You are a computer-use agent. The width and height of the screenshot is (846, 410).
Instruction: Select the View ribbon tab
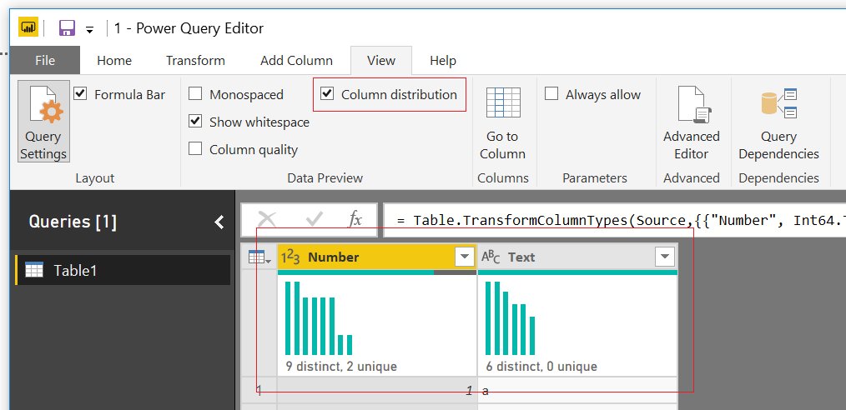pyautogui.click(x=381, y=61)
